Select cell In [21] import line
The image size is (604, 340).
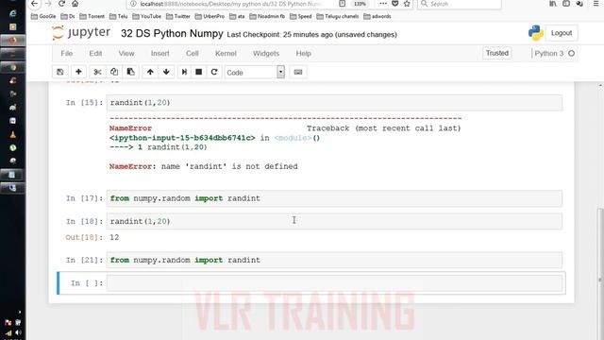pyautogui.click(x=334, y=261)
